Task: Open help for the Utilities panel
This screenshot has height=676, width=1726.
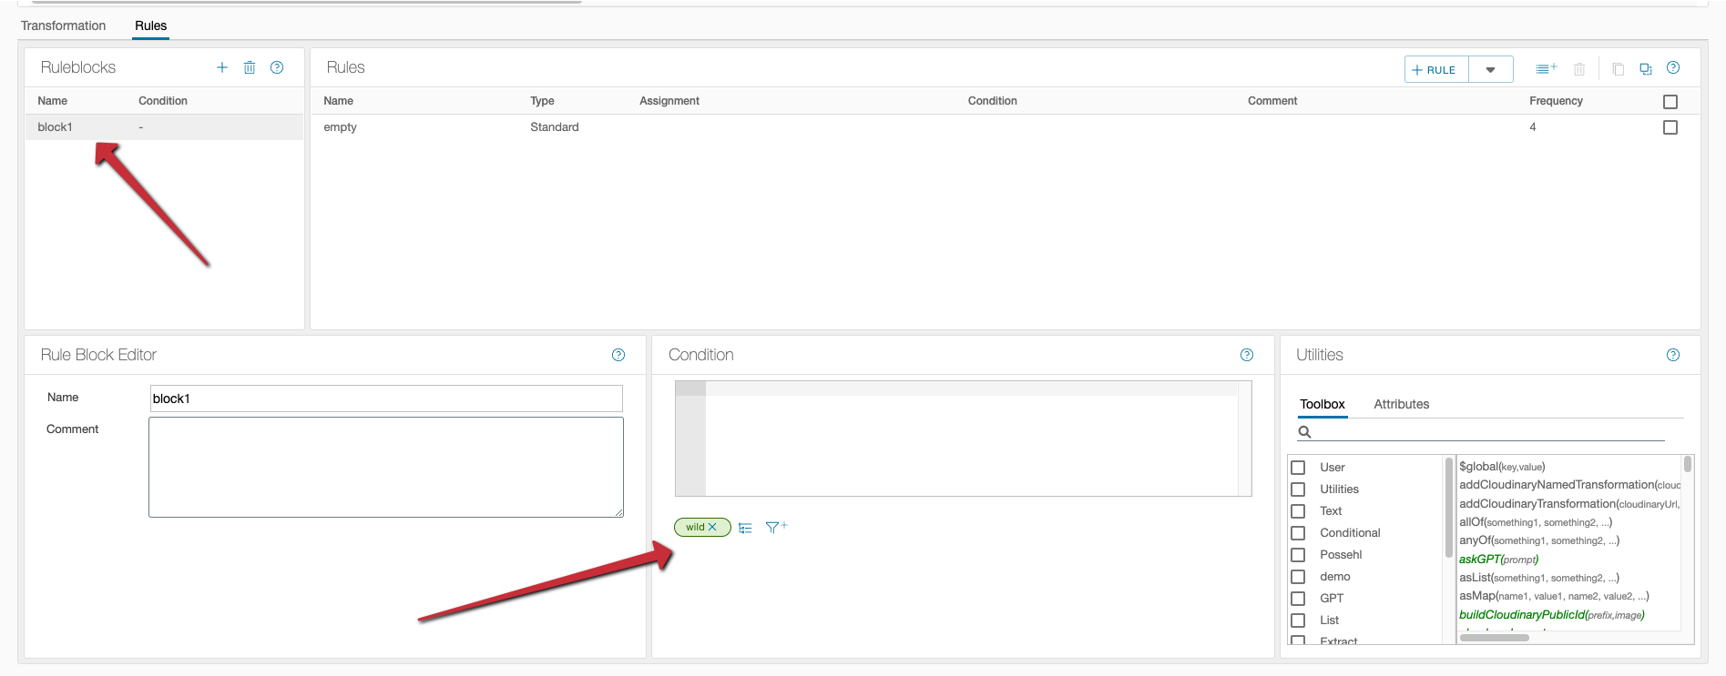Action: coord(1672,355)
